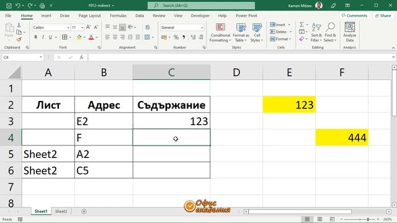This screenshot has width=397, height=223.
Task: Open Format as Table gallery
Action: click(241, 33)
